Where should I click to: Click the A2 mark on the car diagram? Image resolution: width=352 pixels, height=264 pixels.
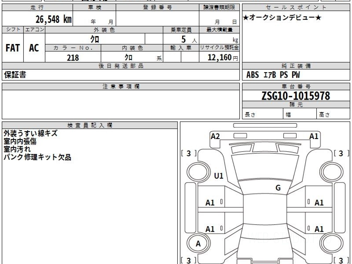click(x=215, y=136)
